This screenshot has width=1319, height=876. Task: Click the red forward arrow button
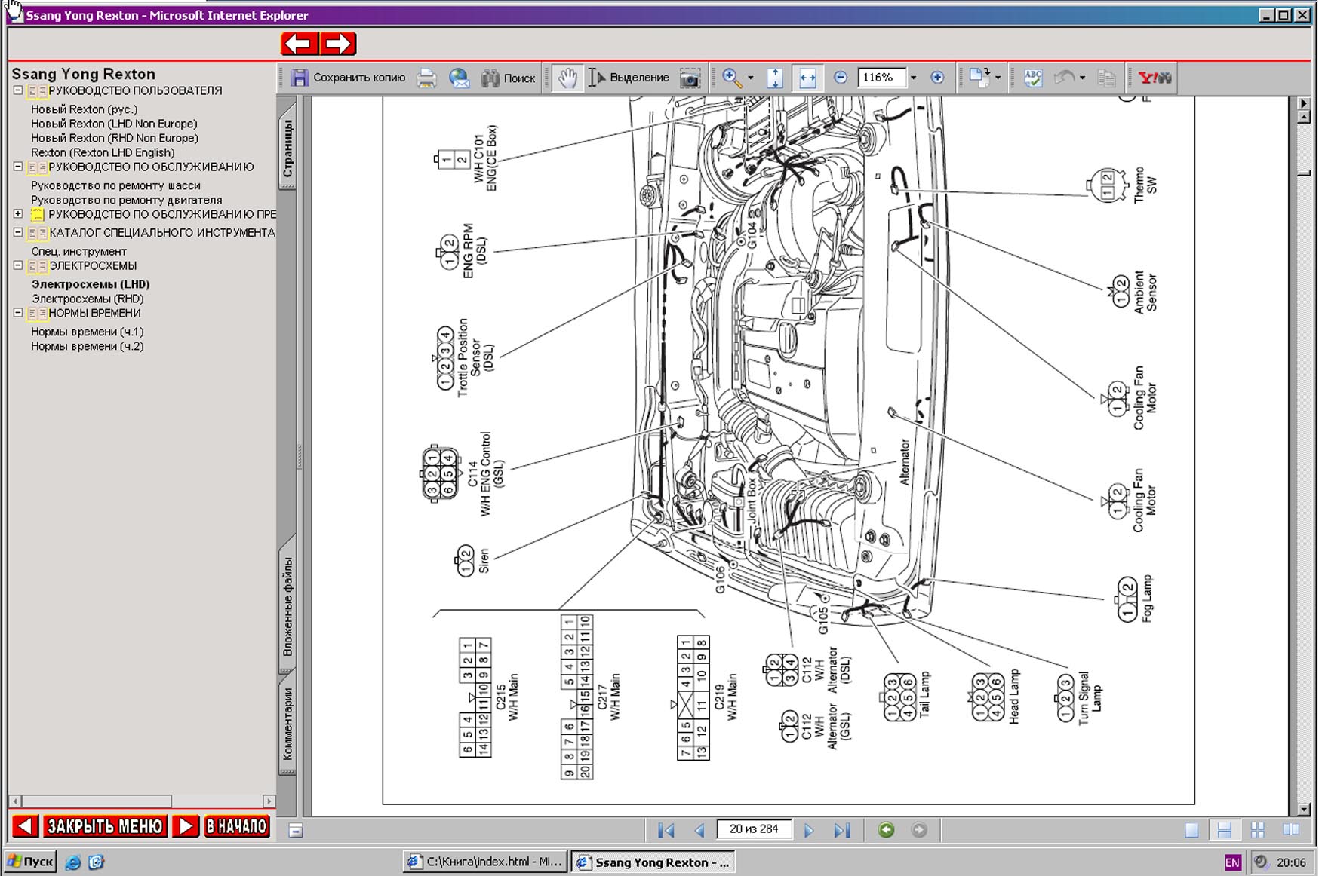337,44
